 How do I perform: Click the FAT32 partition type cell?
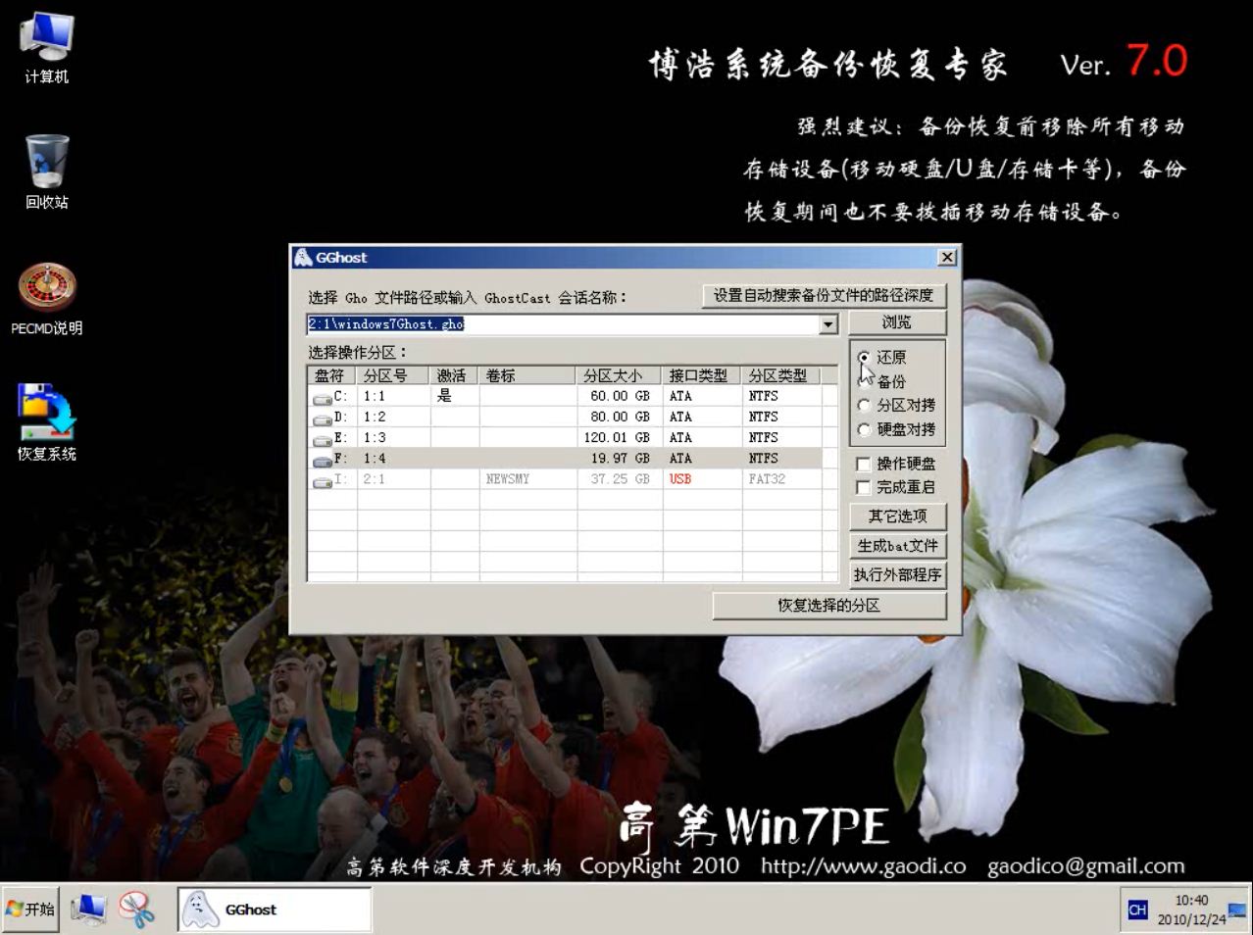[781, 479]
